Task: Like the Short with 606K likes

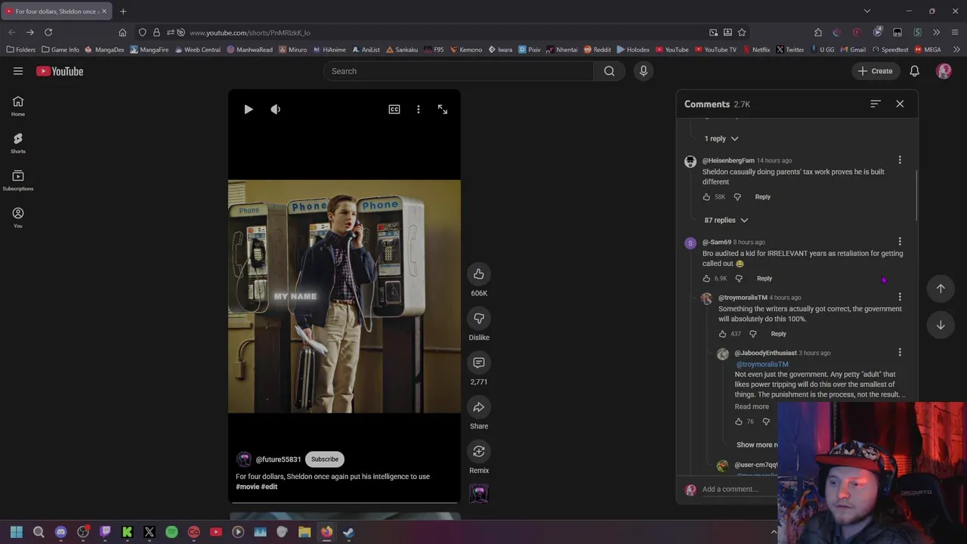Action: (x=479, y=274)
